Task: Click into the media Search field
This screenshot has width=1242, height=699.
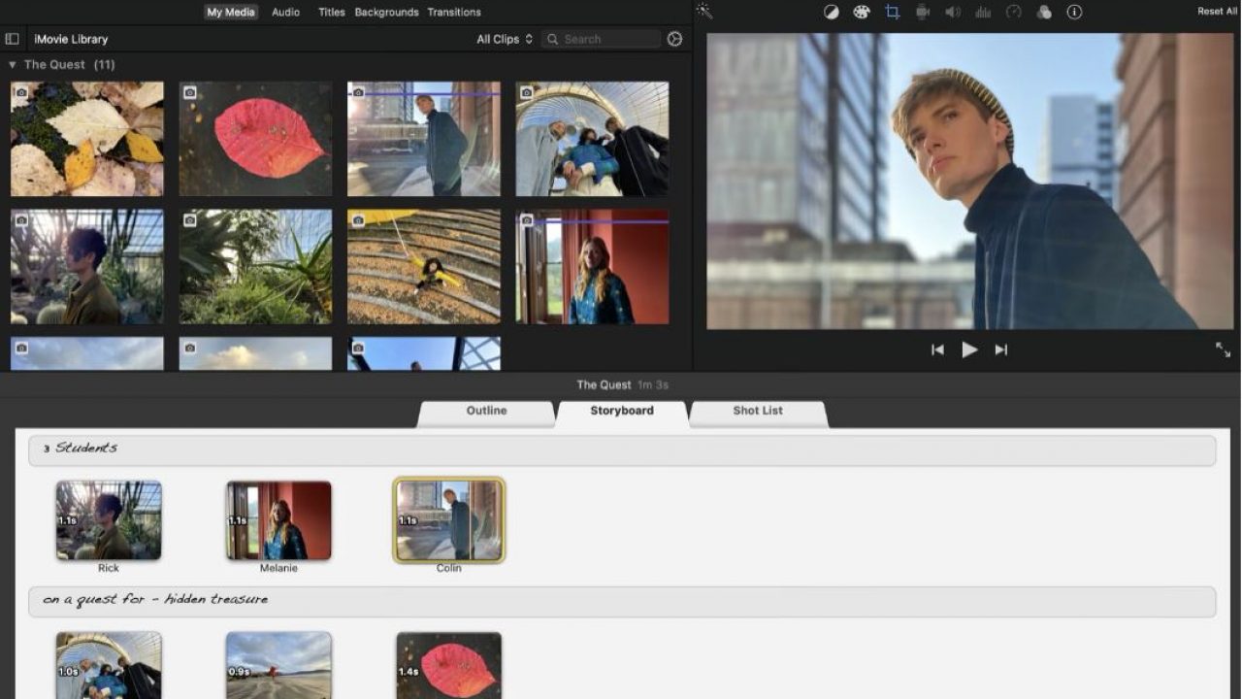Action: (x=602, y=39)
